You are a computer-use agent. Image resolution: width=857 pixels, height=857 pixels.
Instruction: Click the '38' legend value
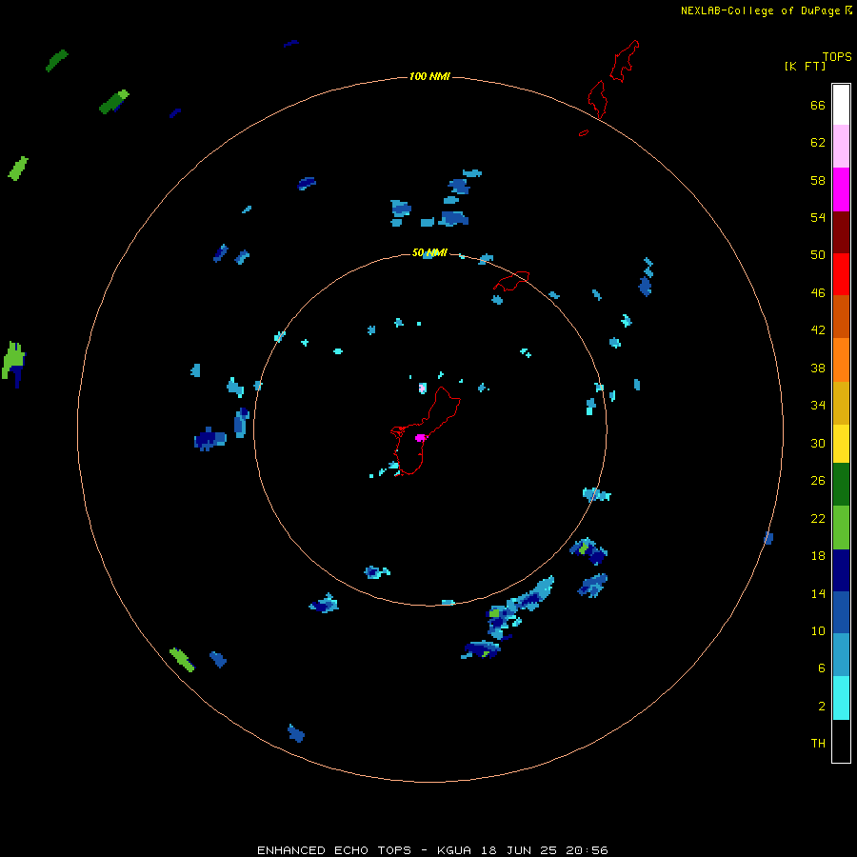(x=818, y=368)
